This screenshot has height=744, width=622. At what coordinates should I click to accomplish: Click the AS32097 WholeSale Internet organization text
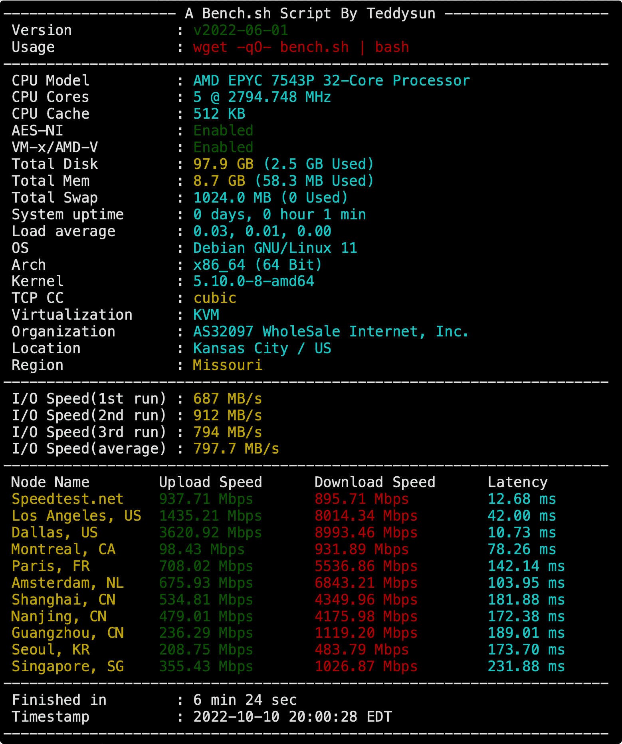(x=331, y=332)
